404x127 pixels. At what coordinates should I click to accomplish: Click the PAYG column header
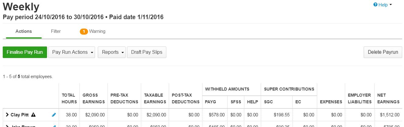pyautogui.click(x=211, y=102)
